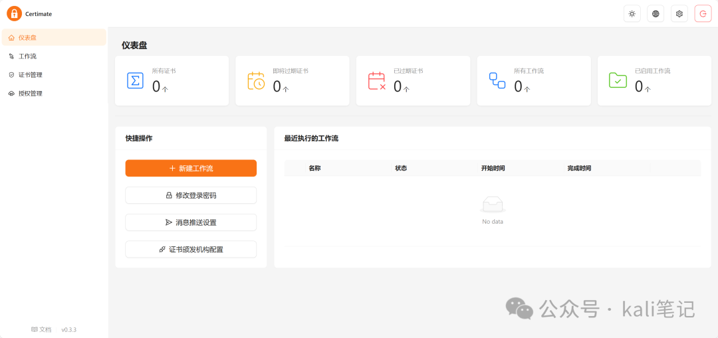Click the 所有证书 card label
This screenshot has width=718, height=338.
click(164, 71)
